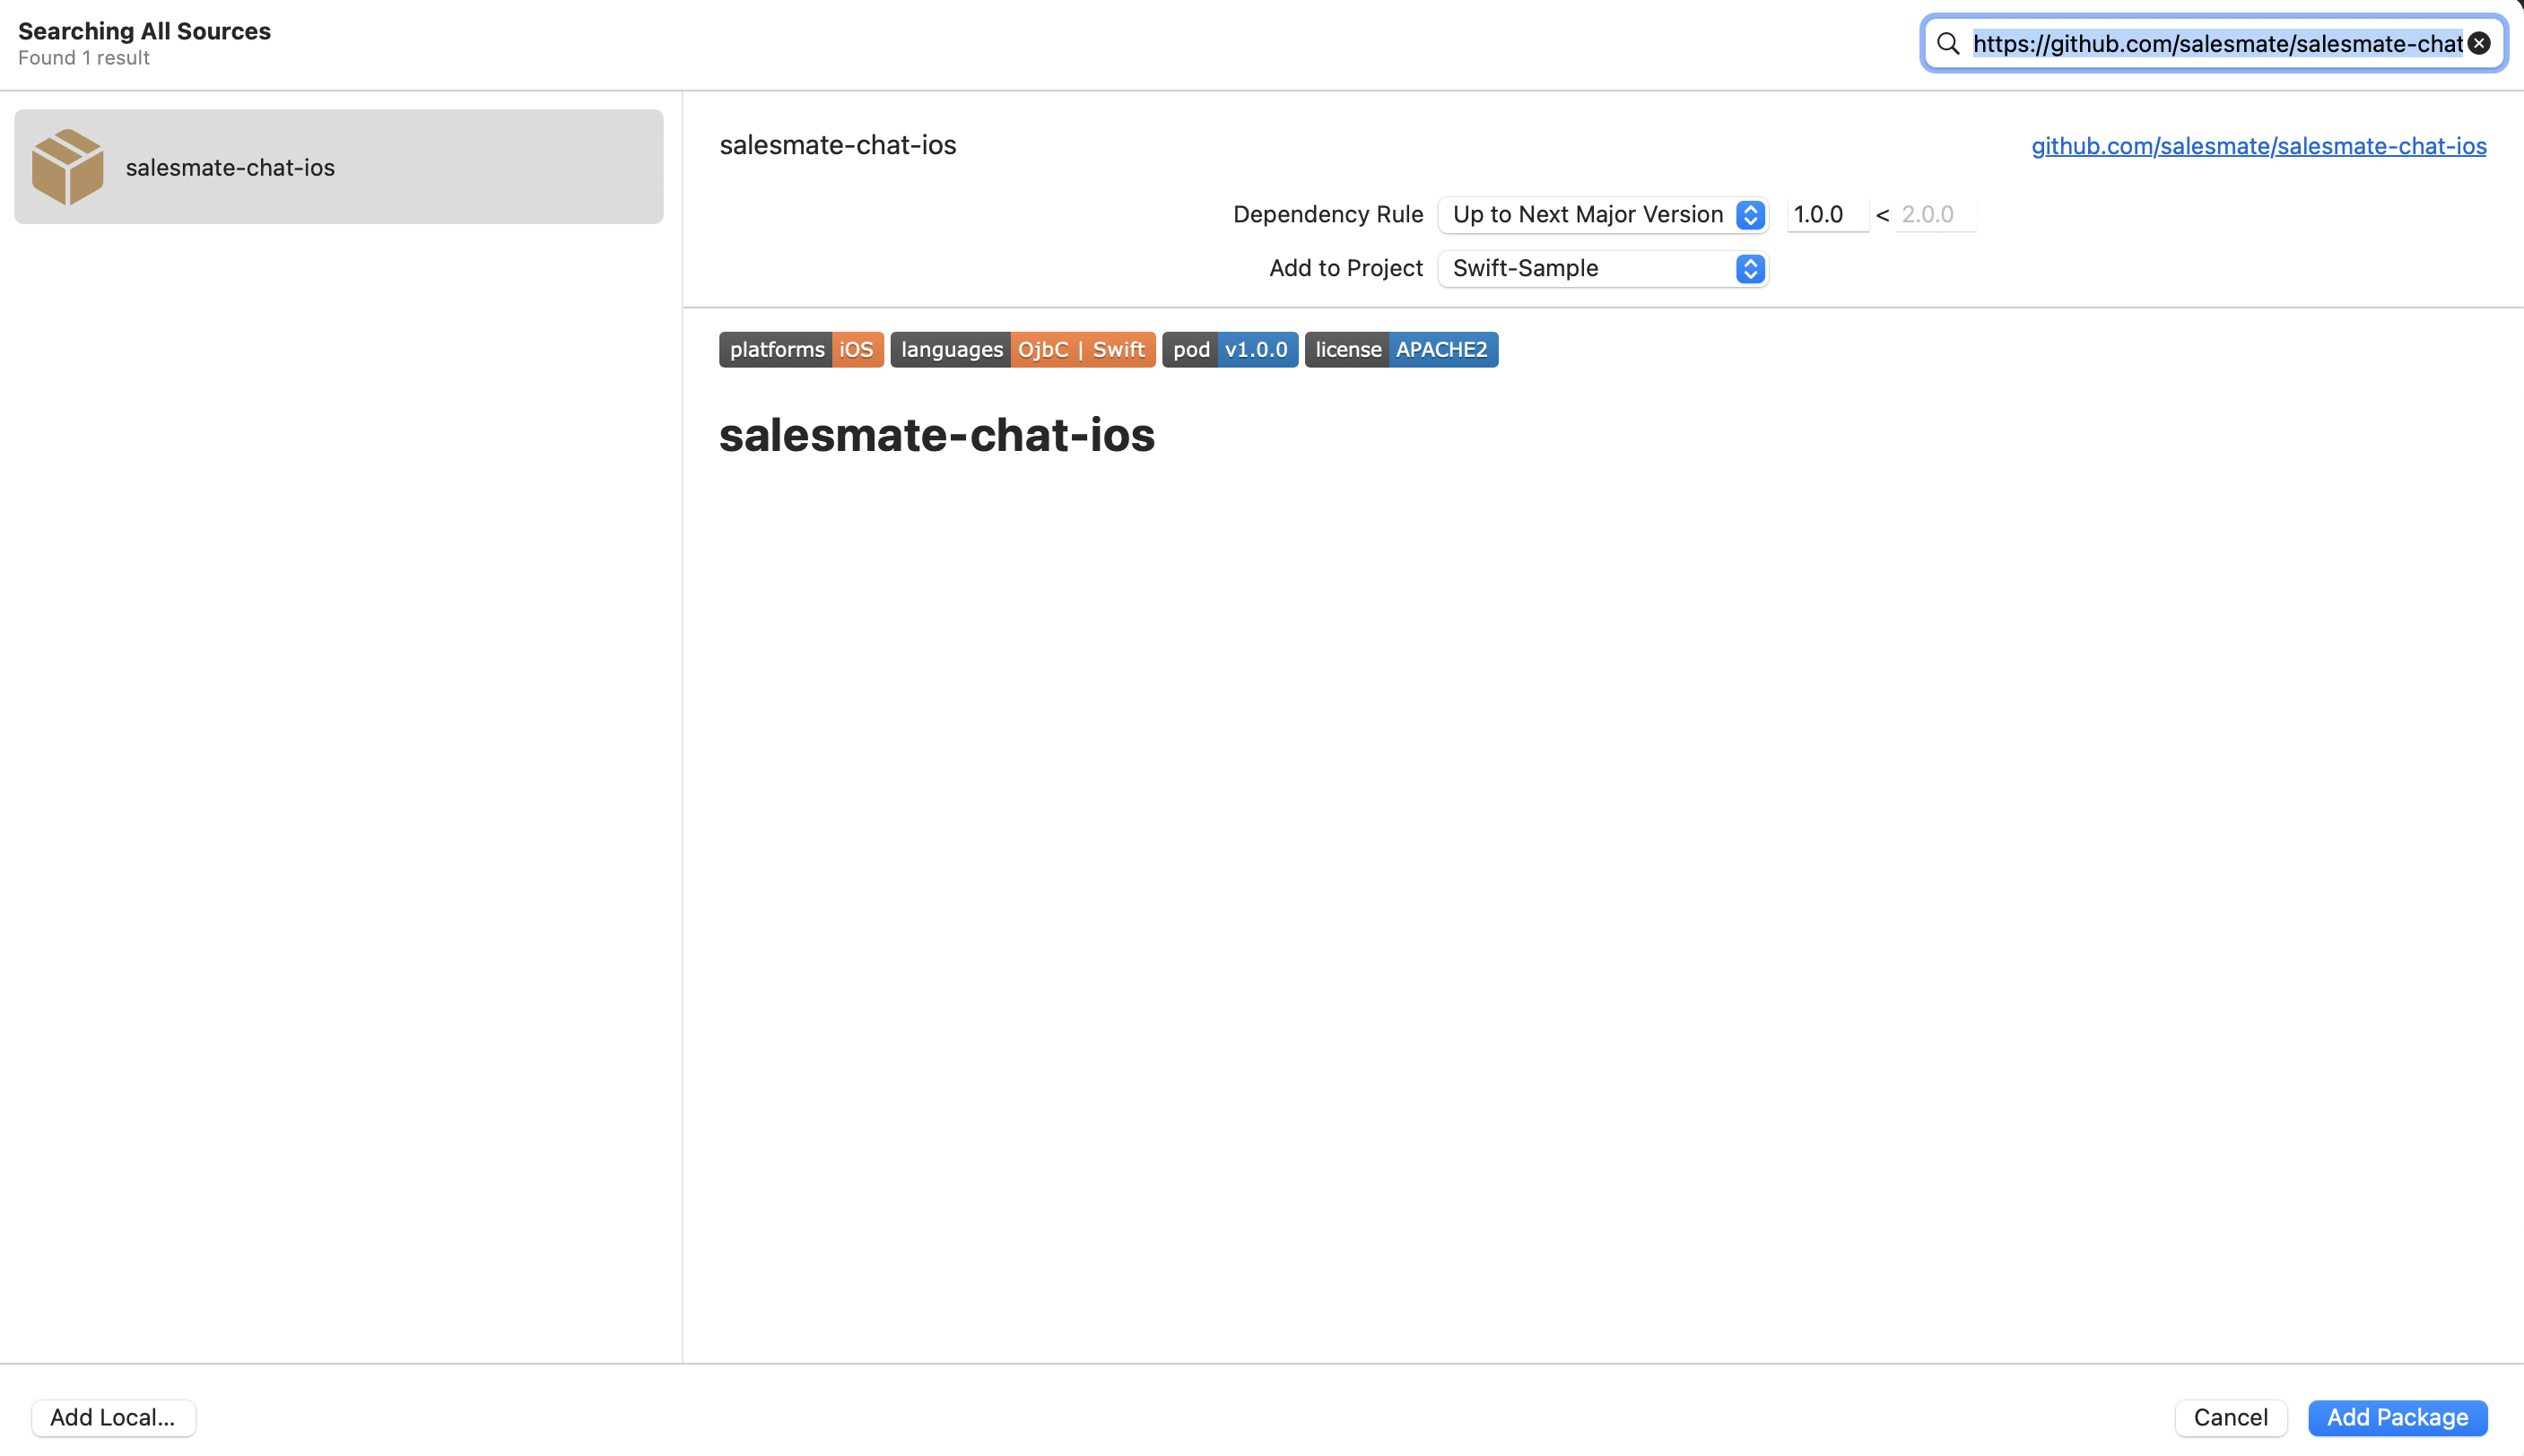This screenshot has height=1456, width=2524.
Task: Click the Add Local... button
Action: click(113, 1417)
